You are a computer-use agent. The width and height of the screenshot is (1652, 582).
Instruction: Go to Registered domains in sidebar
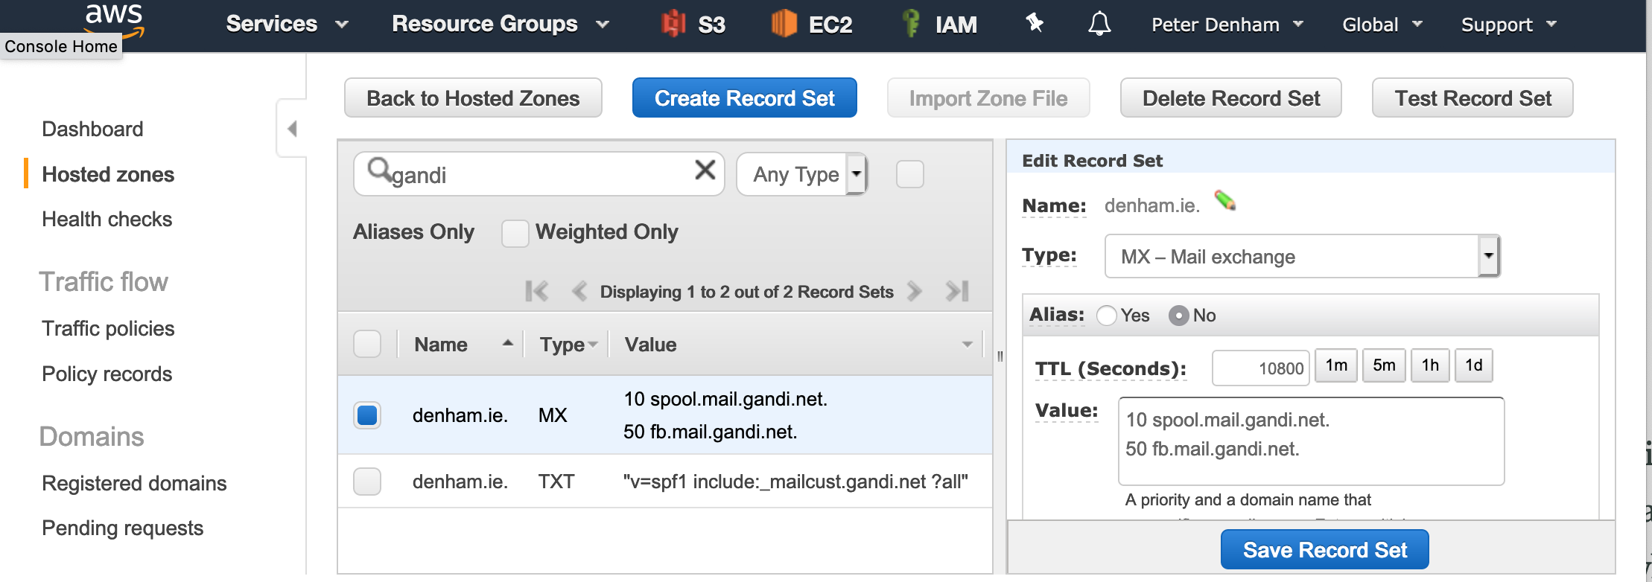pyautogui.click(x=134, y=483)
